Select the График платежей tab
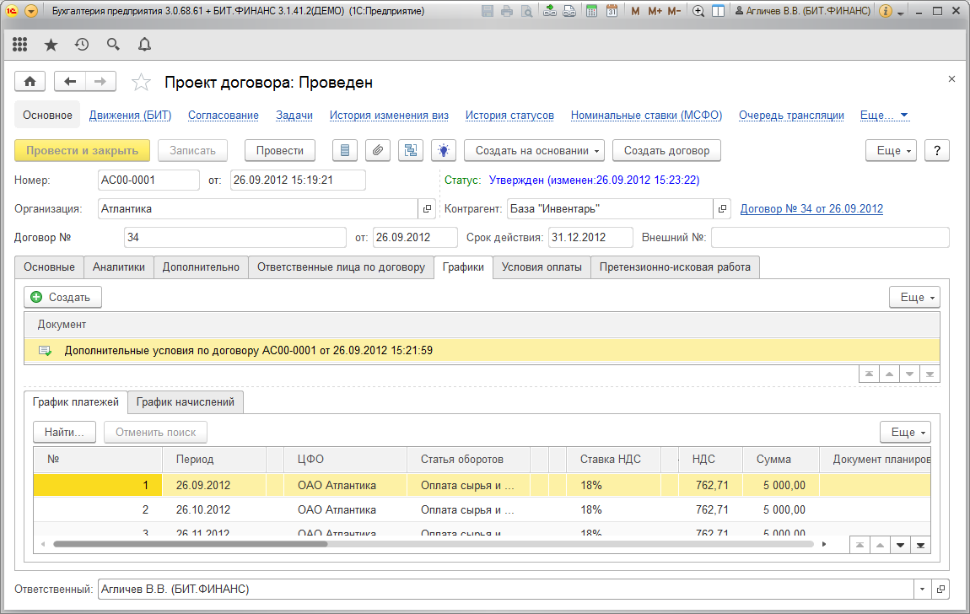The image size is (970, 614). [x=75, y=402]
